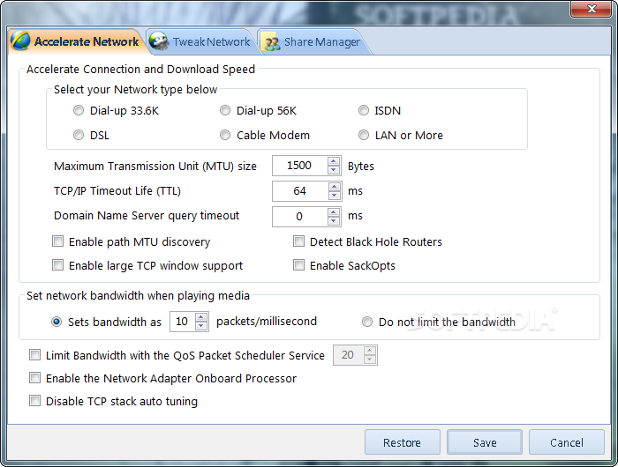Image resolution: width=618 pixels, height=467 pixels.
Task: Click the bandwidth packets input field
Action: (x=183, y=322)
